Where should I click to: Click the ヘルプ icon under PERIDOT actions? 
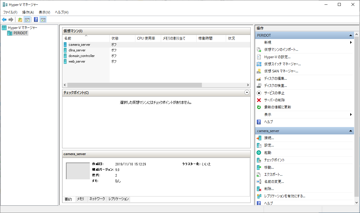(259, 122)
